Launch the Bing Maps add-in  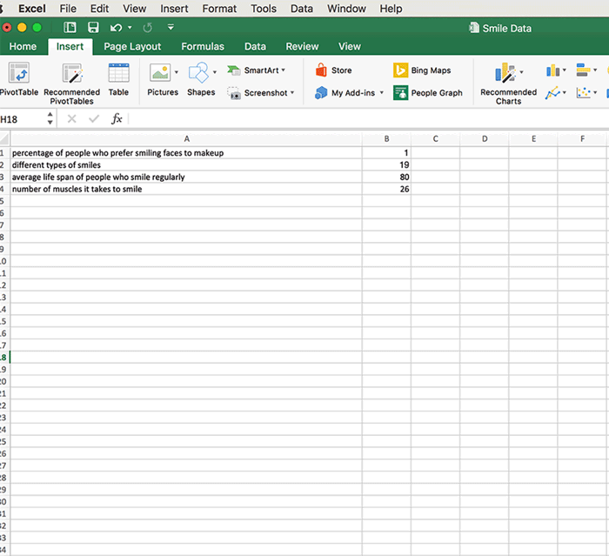pyautogui.click(x=422, y=70)
